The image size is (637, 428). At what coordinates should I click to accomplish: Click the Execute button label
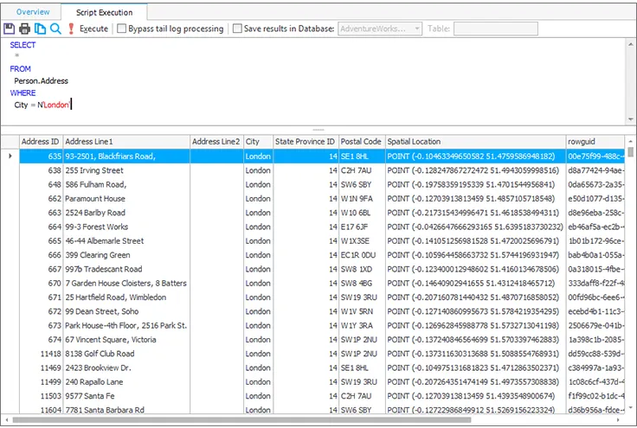tap(93, 29)
